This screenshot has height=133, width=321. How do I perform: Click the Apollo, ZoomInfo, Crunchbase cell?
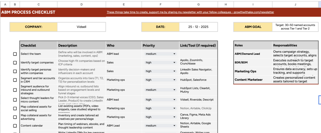coord(198,63)
